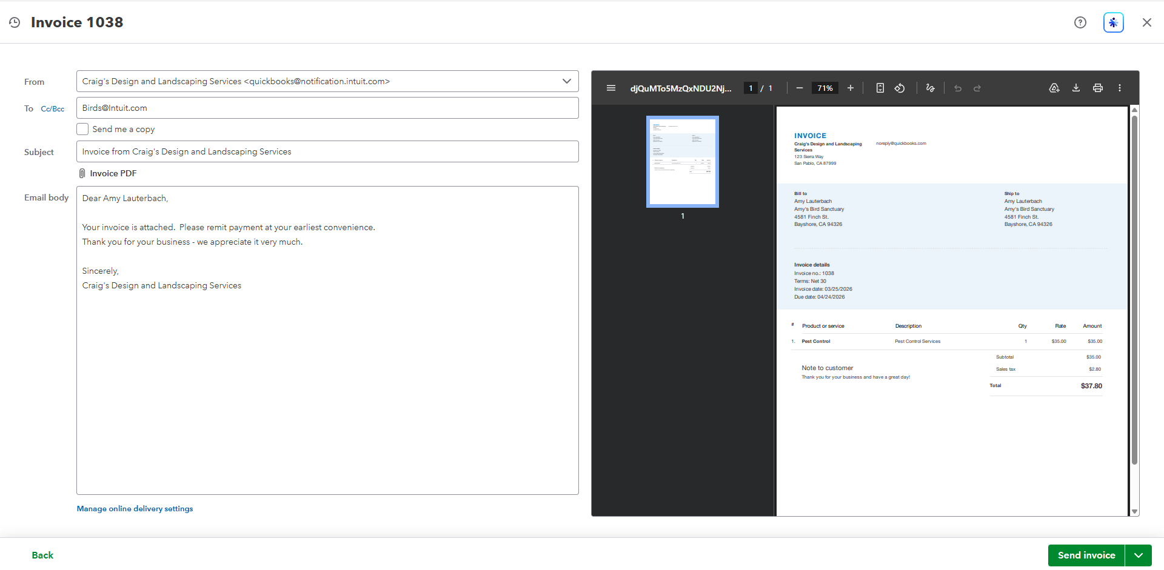Click the PDF zoom percentage field
The height and width of the screenshot is (570, 1164).
point(825,88)
